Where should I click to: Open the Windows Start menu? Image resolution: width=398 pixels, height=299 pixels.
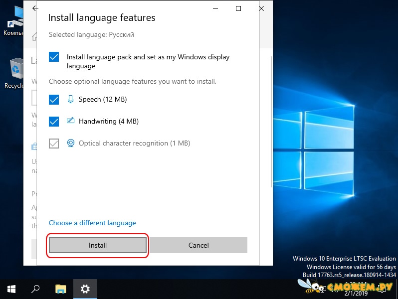[x=11, y=289]
